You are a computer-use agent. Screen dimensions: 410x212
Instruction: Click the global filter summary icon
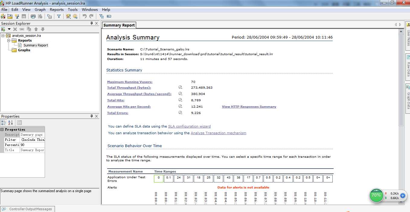[x=101, y=16]
